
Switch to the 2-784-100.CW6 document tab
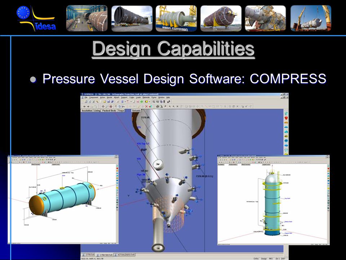point(105,255)
